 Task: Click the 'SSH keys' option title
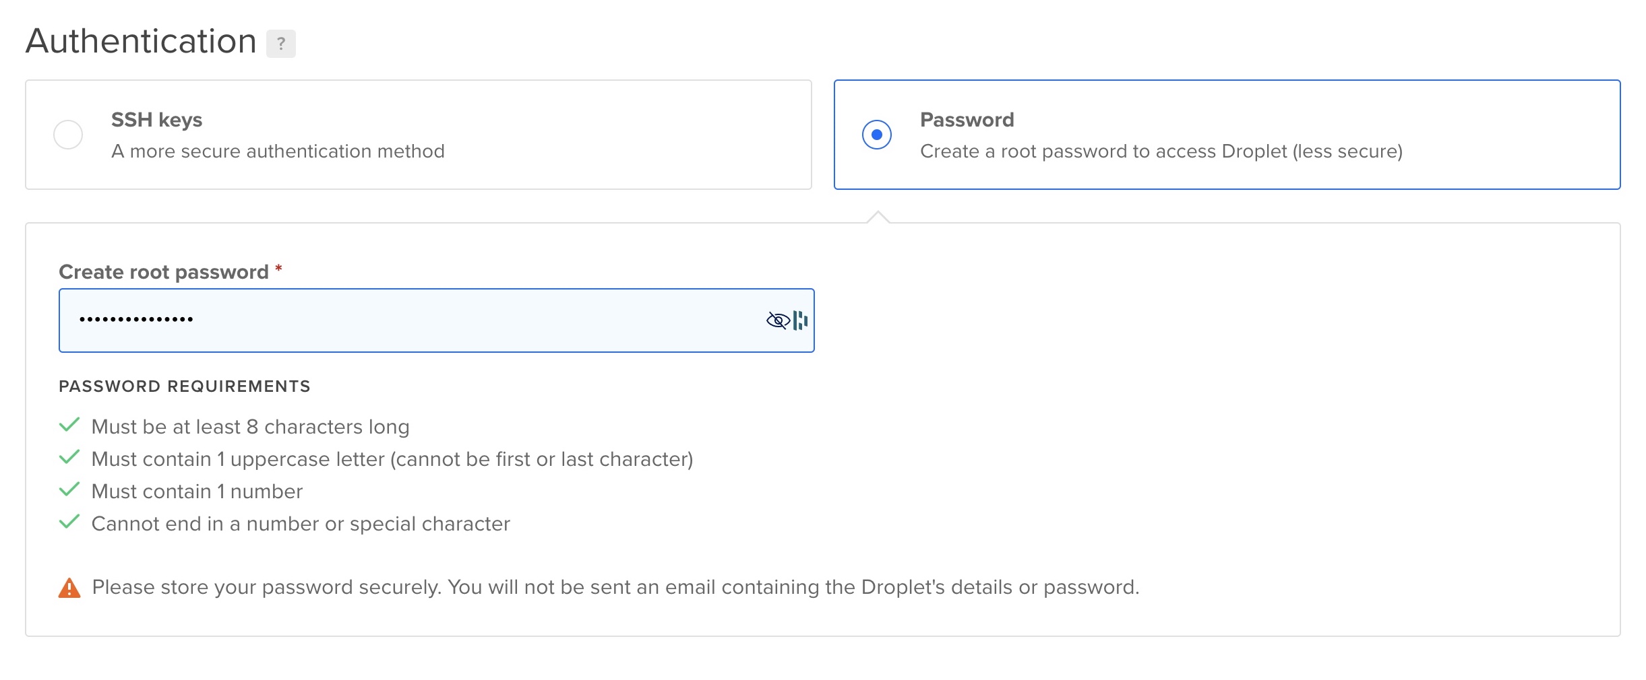[x=156, y=120]
